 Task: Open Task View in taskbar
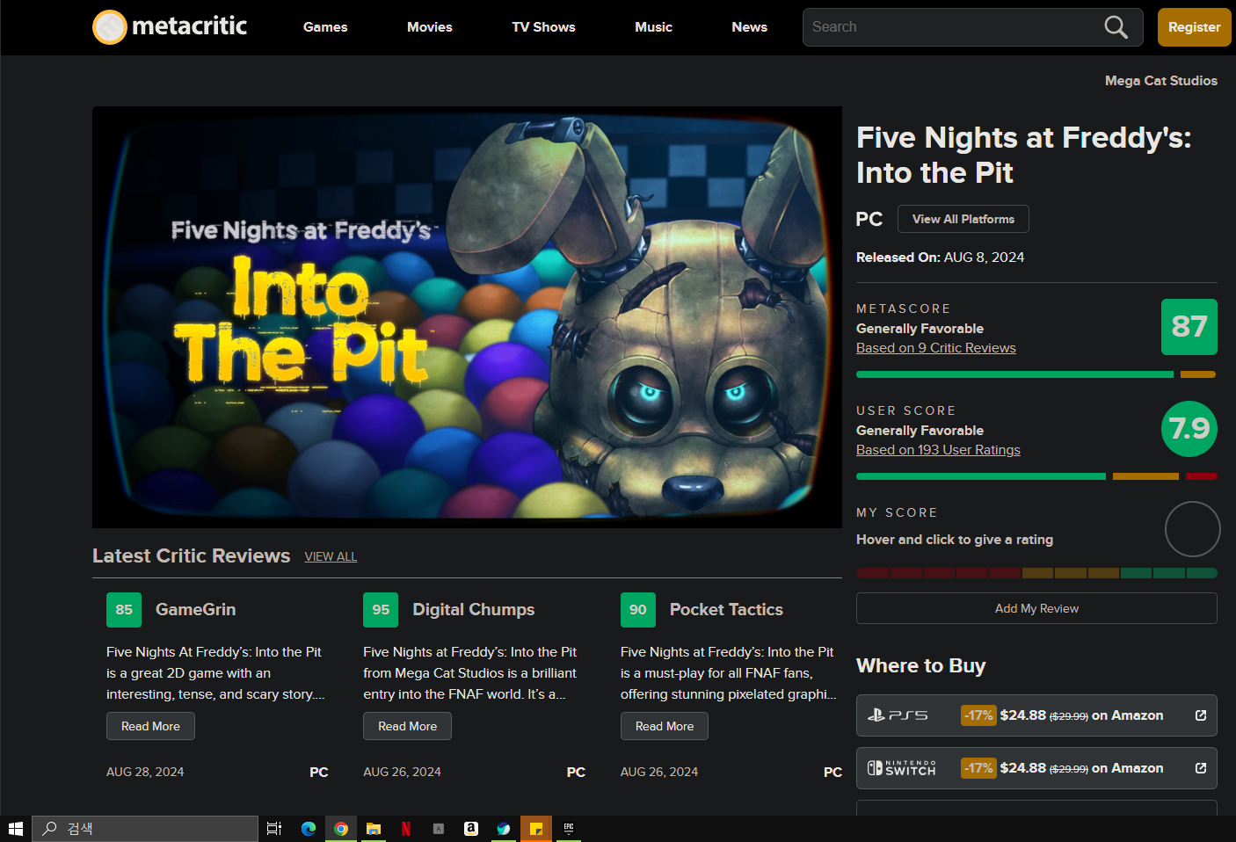tap(274, 828)
